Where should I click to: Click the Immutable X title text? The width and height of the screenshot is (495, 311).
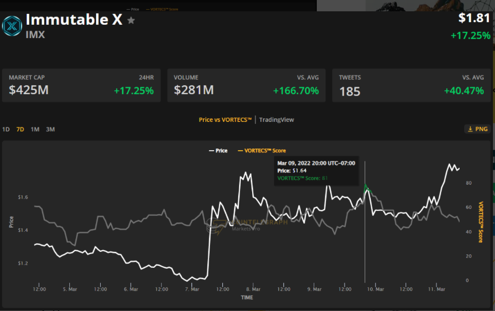point(74,20)
